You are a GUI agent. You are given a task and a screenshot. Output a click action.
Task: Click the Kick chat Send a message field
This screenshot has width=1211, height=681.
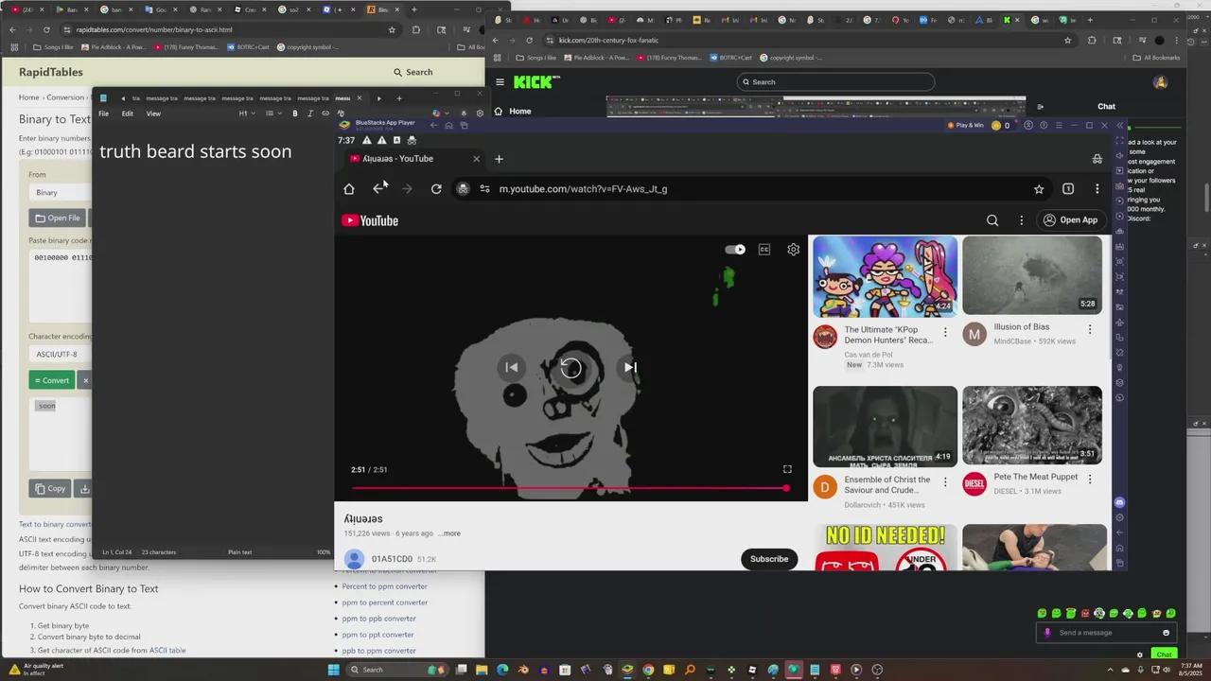coord(1105,633)
